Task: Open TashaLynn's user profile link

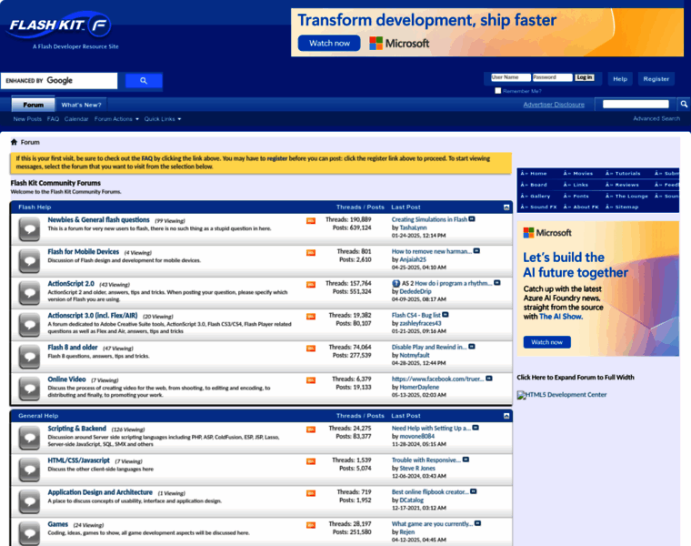Action: pyautogui.click(x=413, y=227)
